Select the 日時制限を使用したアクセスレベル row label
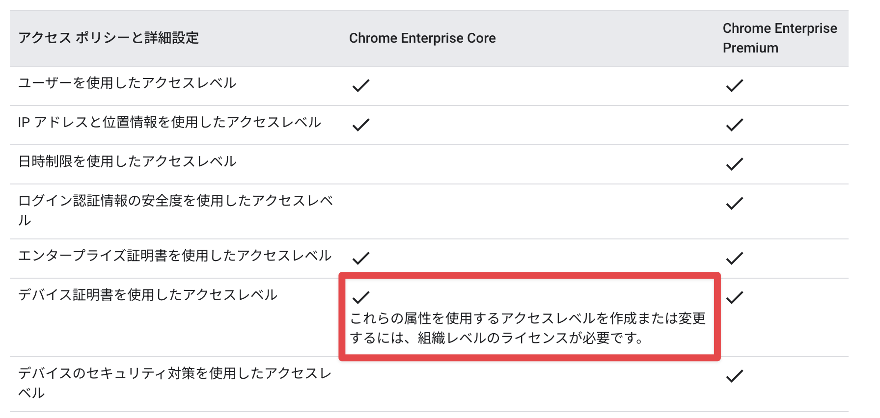This screenshot has width=880, height=418. [x=127, y=161]
